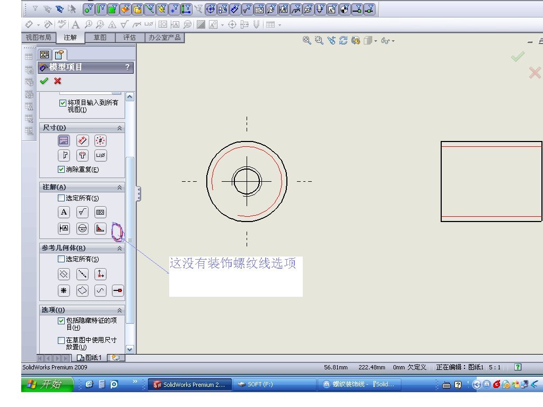
Task: Click the balloon tool in annotation toolbar
Action: [89, 24]
